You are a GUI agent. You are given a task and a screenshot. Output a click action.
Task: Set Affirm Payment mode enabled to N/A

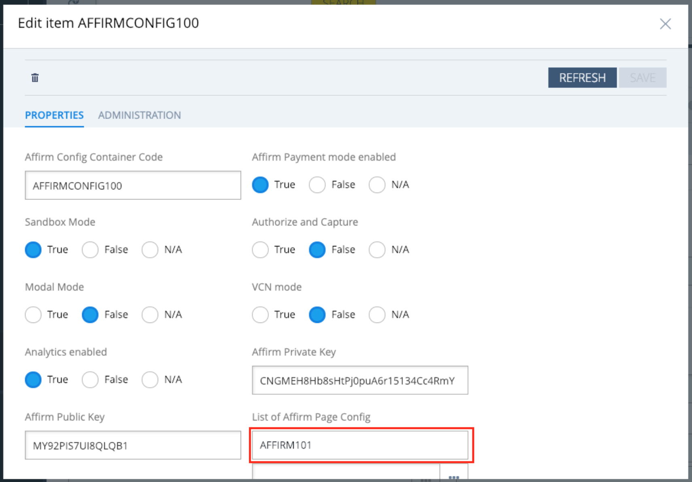coord(377,185)
